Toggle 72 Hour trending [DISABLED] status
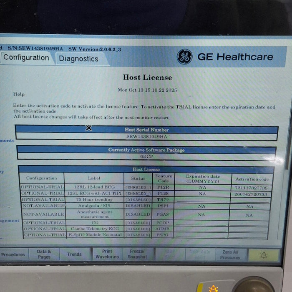Image resolution: width=292 pixels, height=292 pixels. tap(138, 200)
